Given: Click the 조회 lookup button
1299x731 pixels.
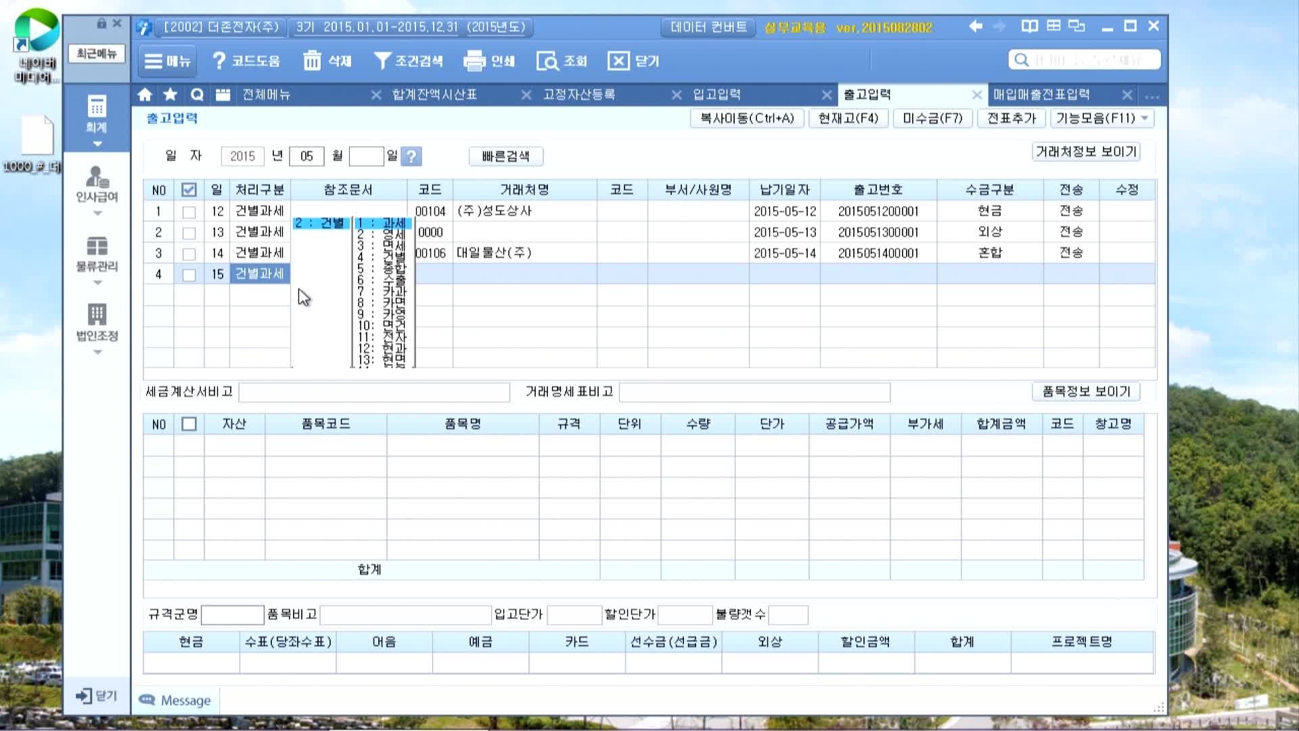Looking at the screenshot, I should (562, 62).
